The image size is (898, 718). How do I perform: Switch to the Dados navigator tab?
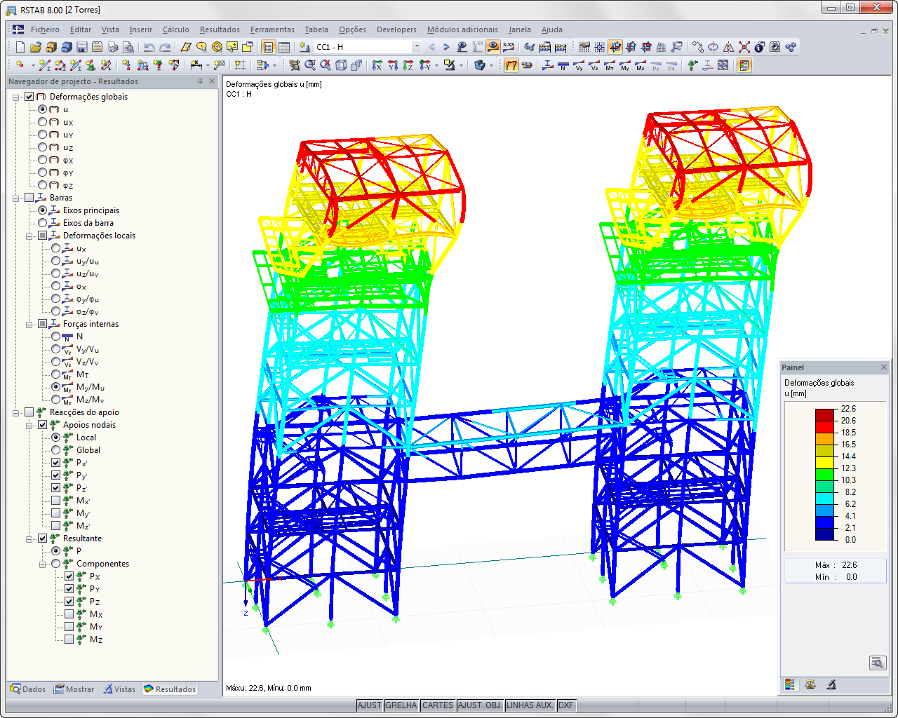pos(28,689)
